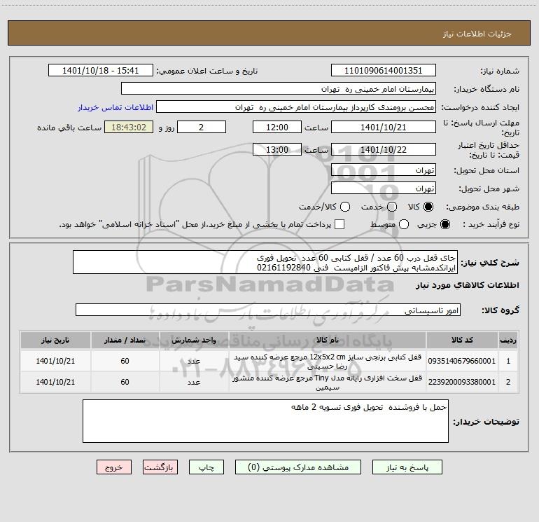Click the اطلاعات کالاهای مورد نیاز section heading
The image size is (539, 522).
click(x=468, y=285)
